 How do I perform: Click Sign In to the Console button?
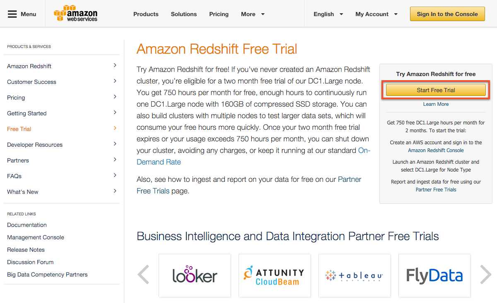coord(447,14)
